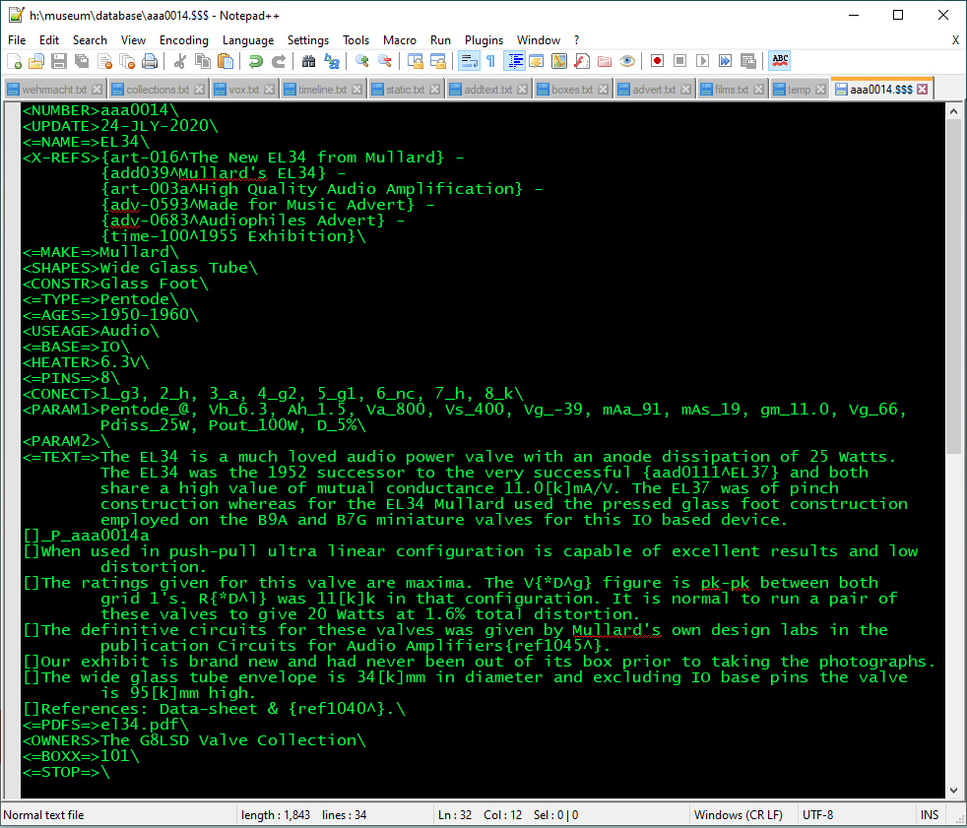Open Folder as Workspace icon
967x828 pixels.
pos(605,60)
